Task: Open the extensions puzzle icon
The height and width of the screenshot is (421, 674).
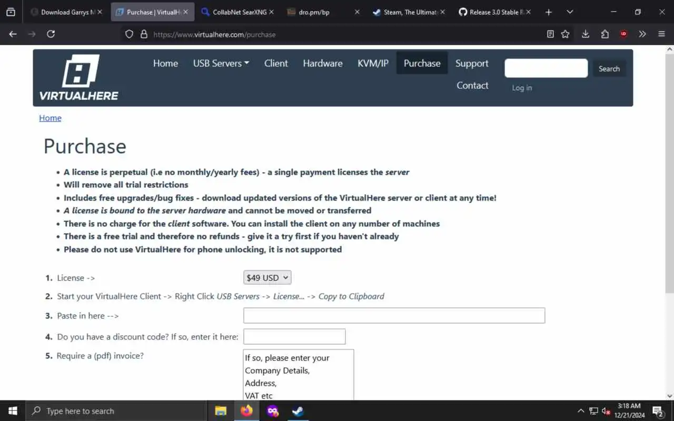Action: pyautogui.click(x=604, y=34)
